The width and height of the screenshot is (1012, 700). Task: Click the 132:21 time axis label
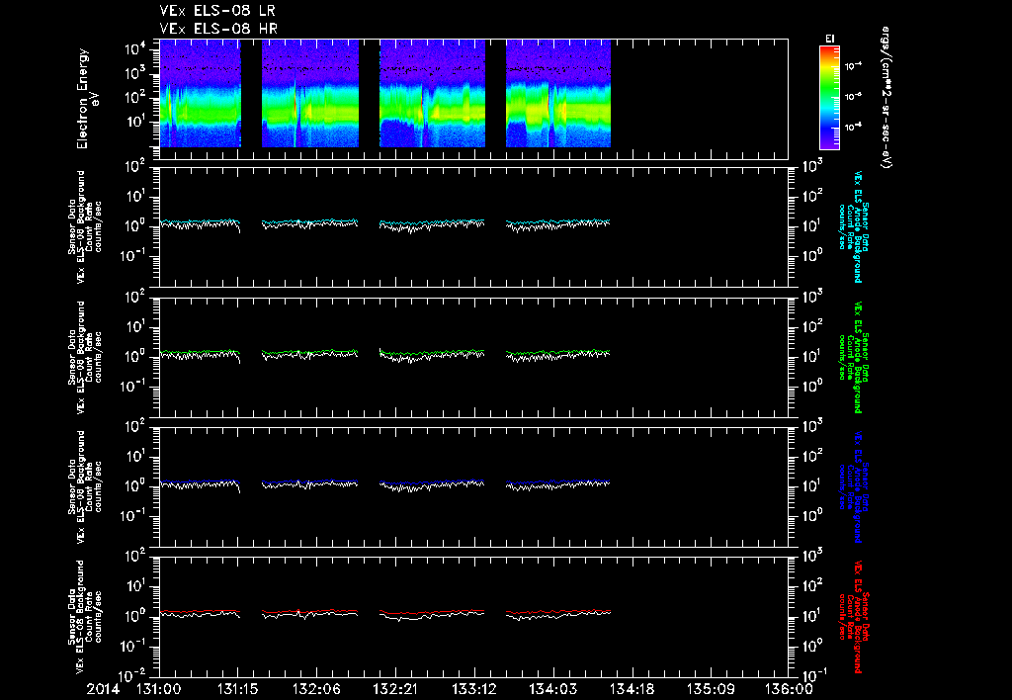(x=395, y=689)
